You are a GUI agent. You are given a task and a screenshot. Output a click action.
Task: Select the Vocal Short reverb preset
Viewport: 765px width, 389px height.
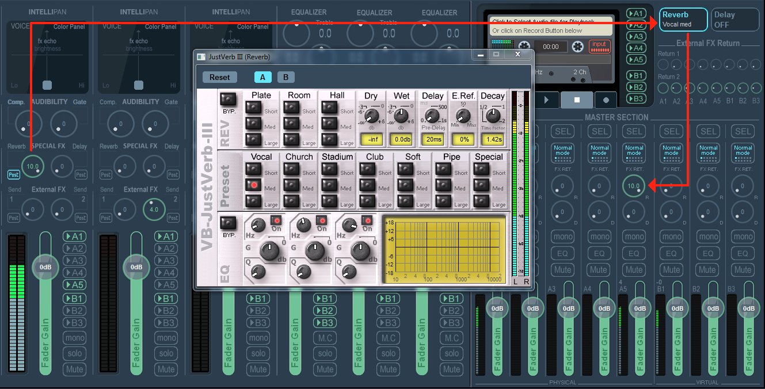252,169
